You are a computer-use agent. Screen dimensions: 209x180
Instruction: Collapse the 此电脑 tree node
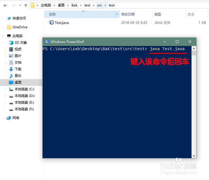point(3,36)
